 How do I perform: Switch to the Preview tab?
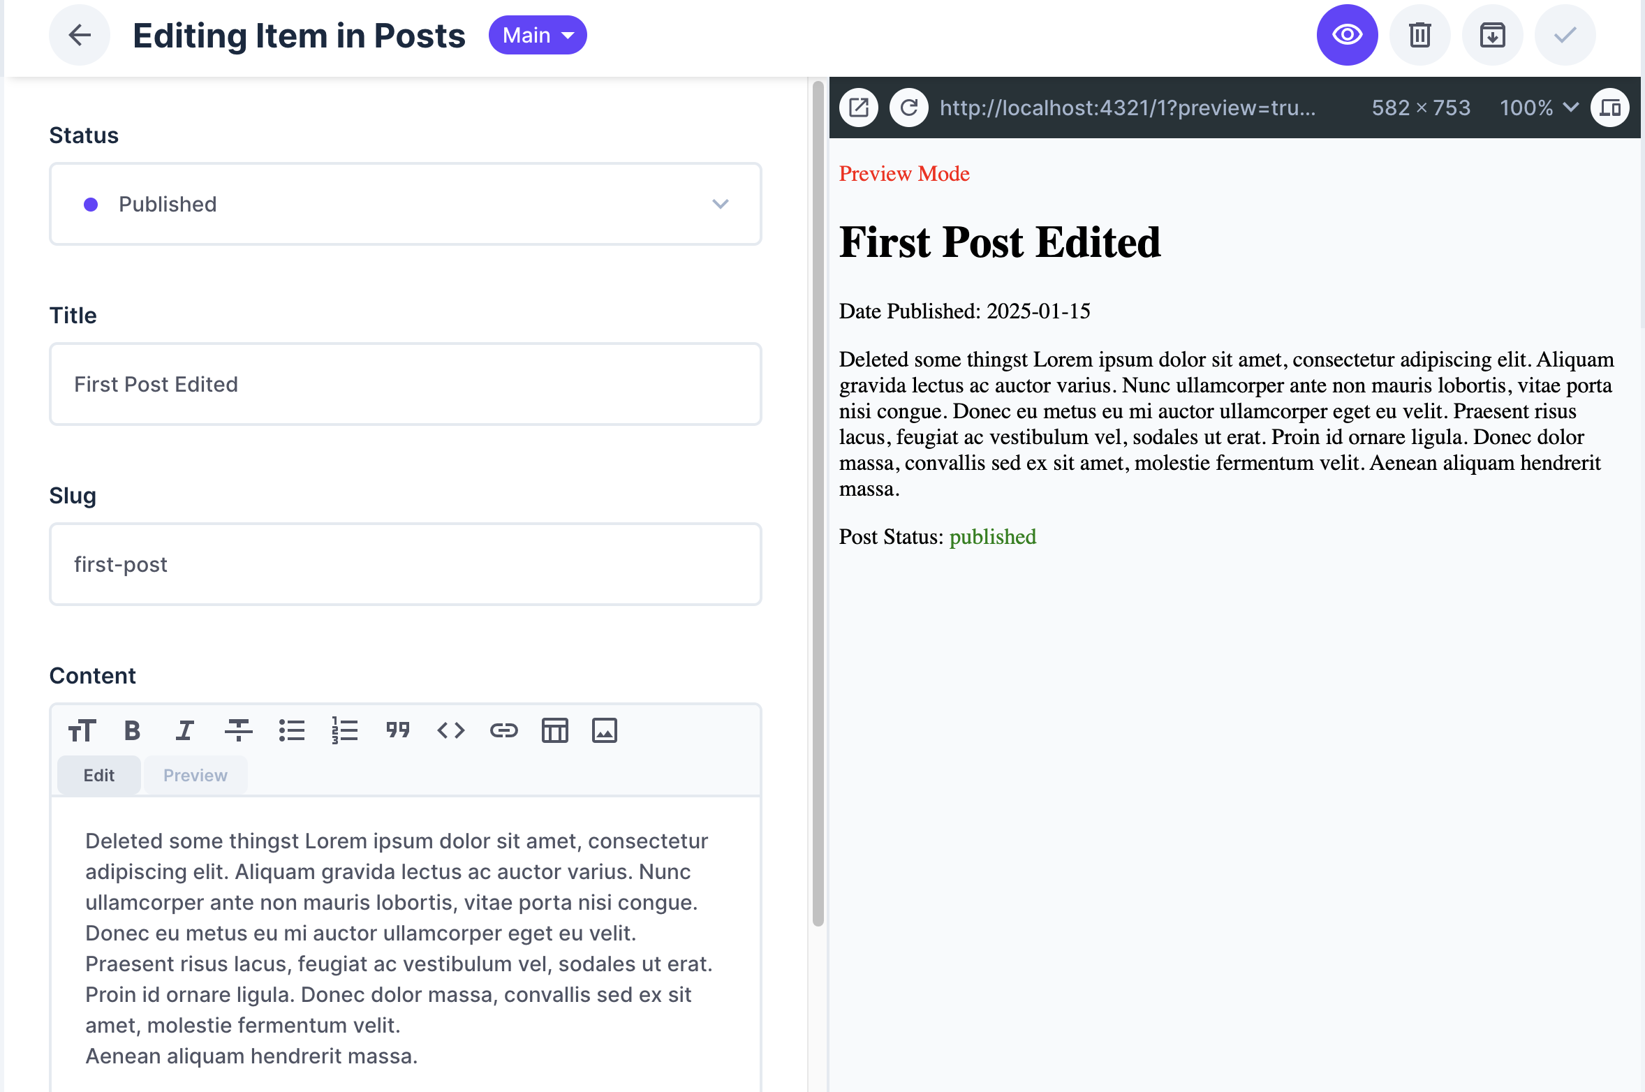click(196, 775)
